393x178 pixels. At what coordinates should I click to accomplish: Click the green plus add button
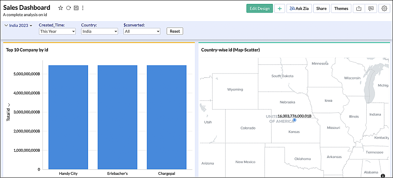coord(280,9)
